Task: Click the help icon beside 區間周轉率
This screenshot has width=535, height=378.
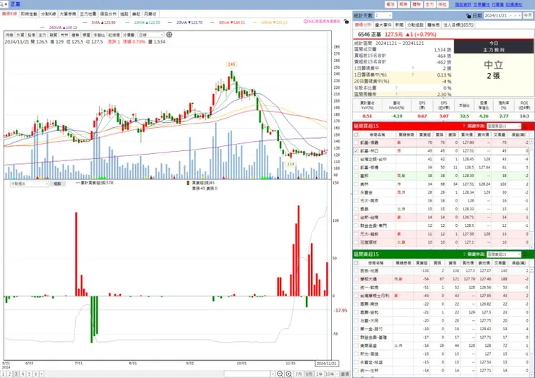Action: (396, 94)
